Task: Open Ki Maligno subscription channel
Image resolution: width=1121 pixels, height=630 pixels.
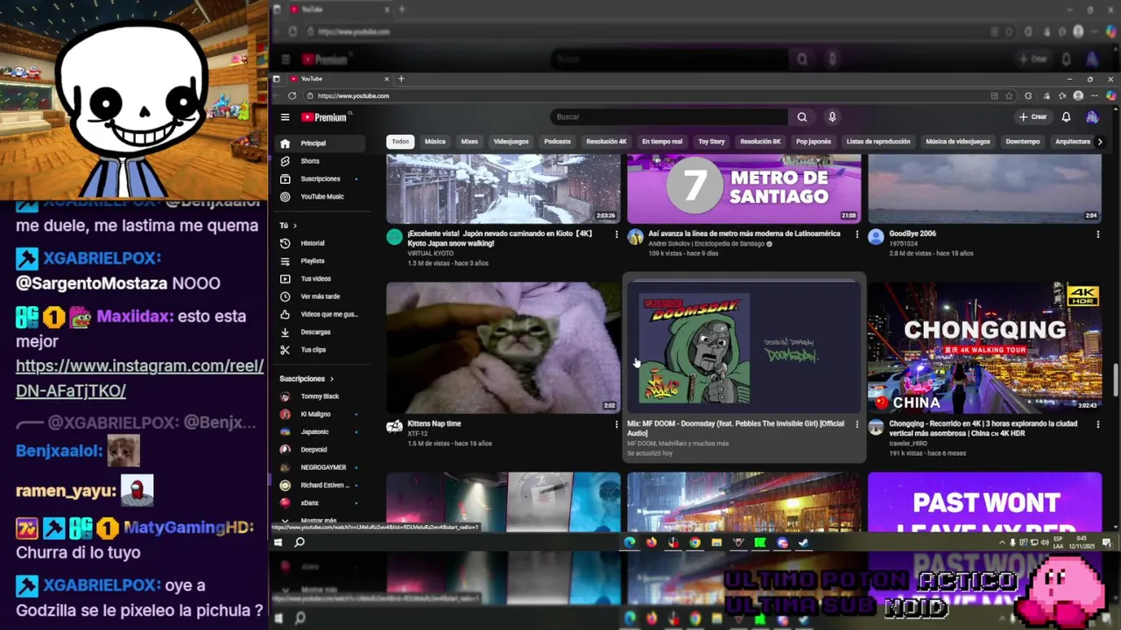Action: [321, 414]
